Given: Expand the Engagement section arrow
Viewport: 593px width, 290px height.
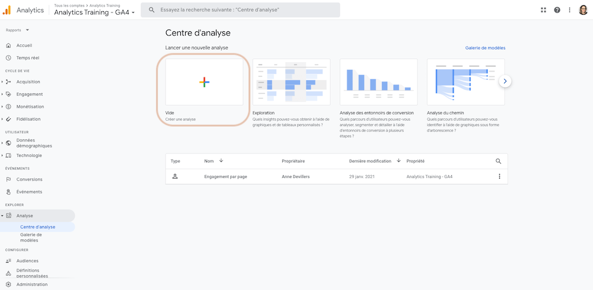Looking at the screenshot, I should [2, 95].
